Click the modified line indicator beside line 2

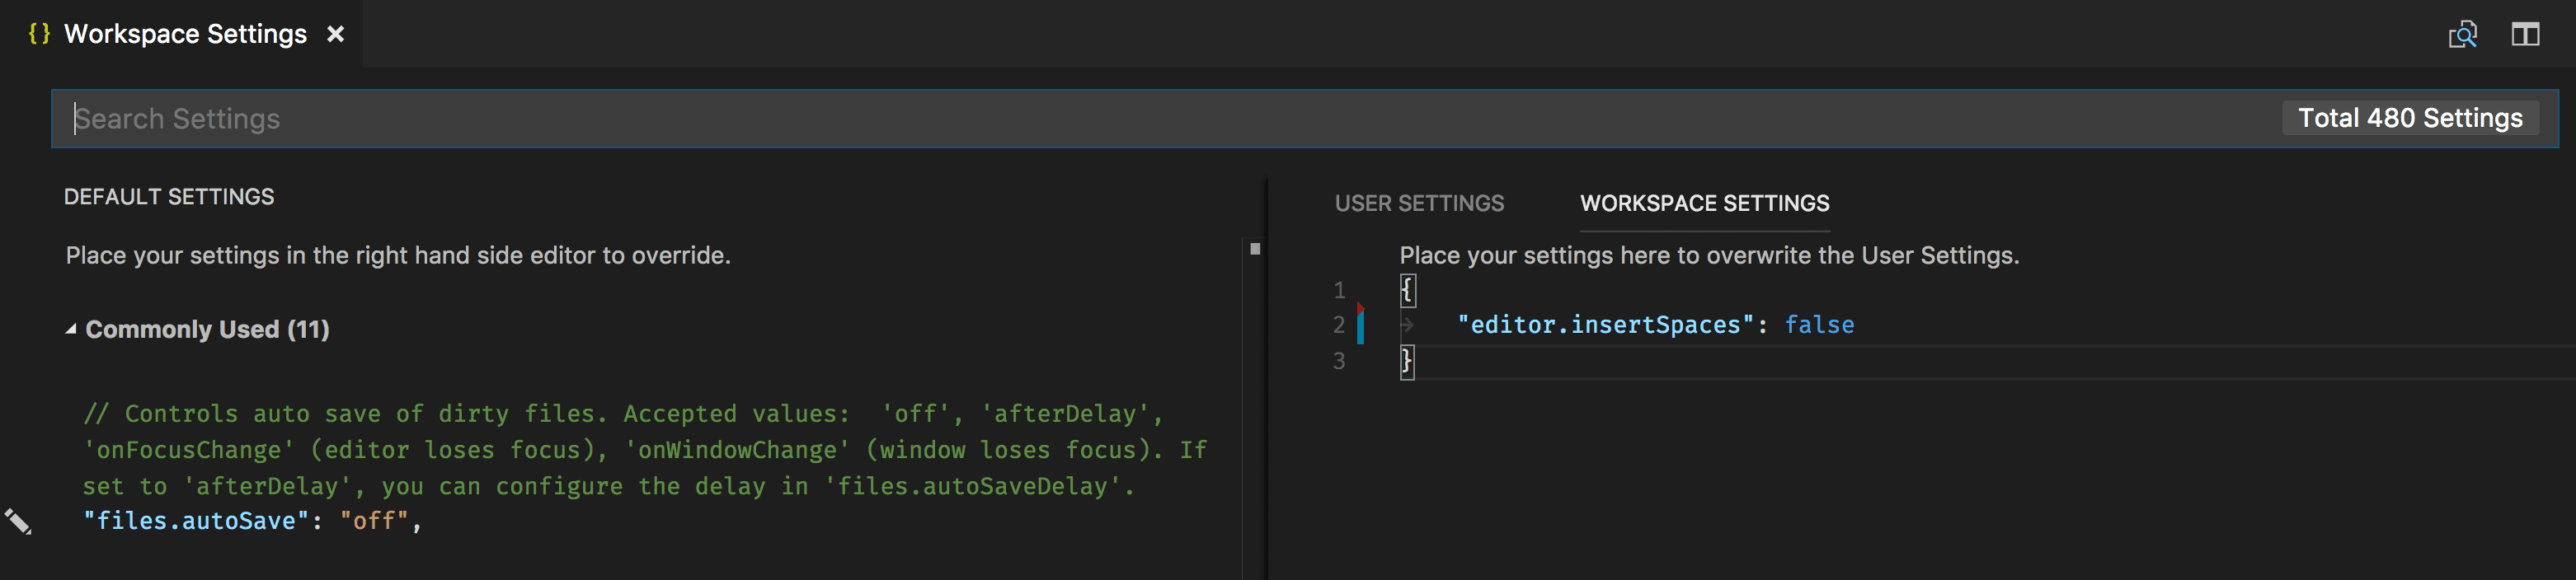click(x=1360, y=325)
